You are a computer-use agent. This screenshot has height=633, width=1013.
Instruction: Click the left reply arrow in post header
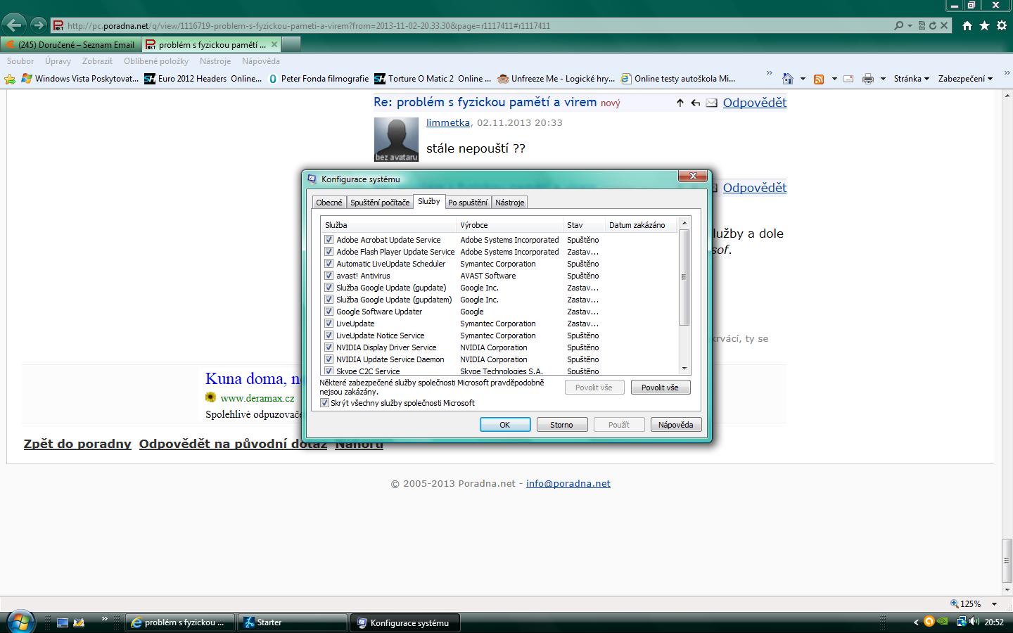coord(695,103)
